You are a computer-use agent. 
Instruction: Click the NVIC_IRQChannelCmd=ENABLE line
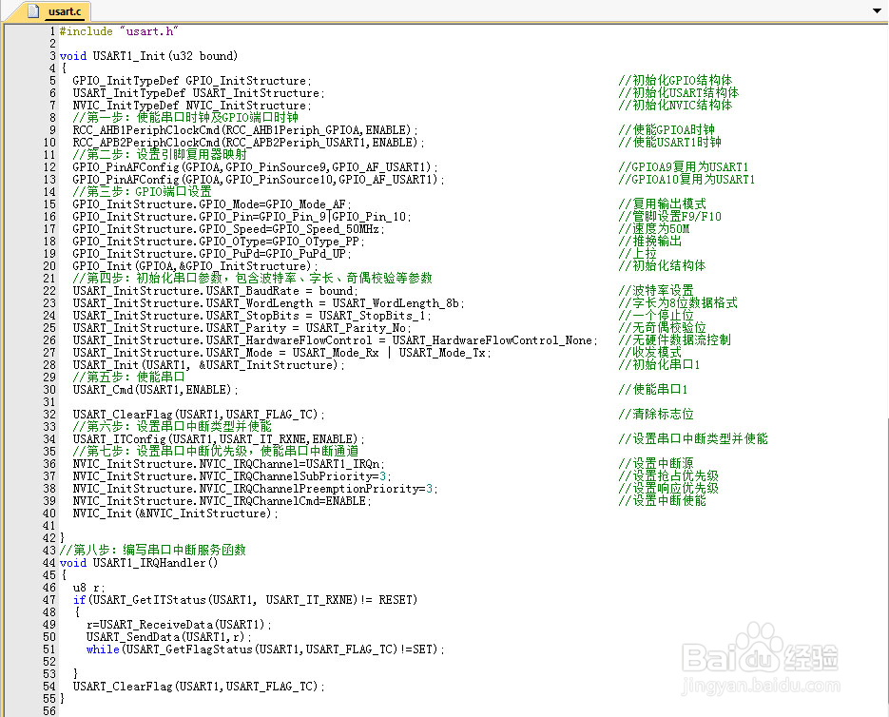(x=222, y=501)
